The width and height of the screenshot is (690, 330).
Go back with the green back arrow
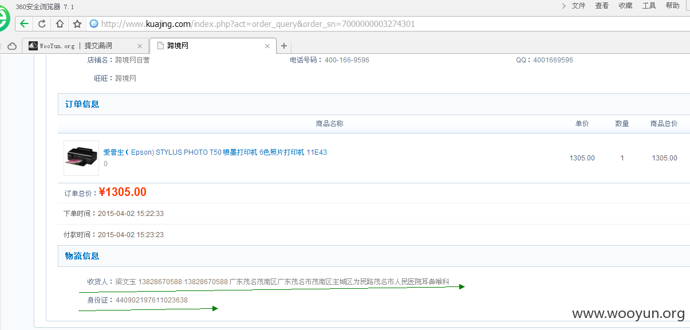coord(24,23)
